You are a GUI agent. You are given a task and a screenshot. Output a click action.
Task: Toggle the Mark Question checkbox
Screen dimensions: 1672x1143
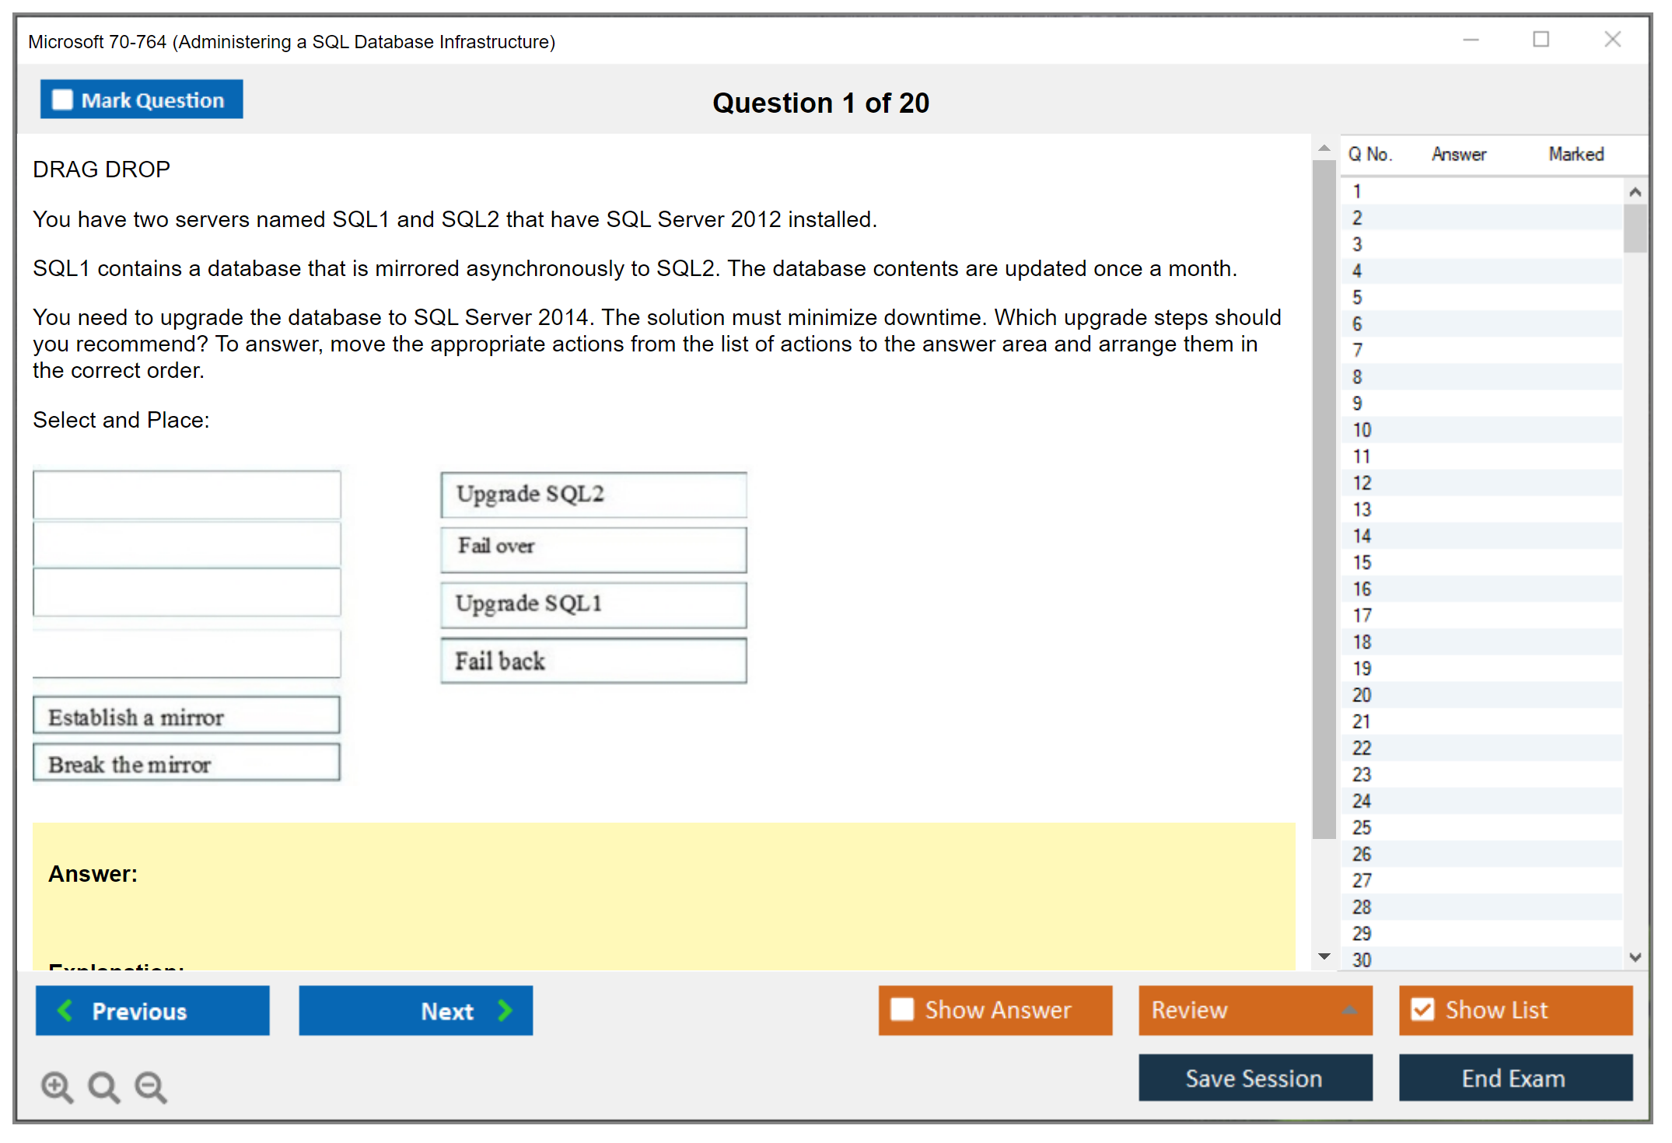62,100
